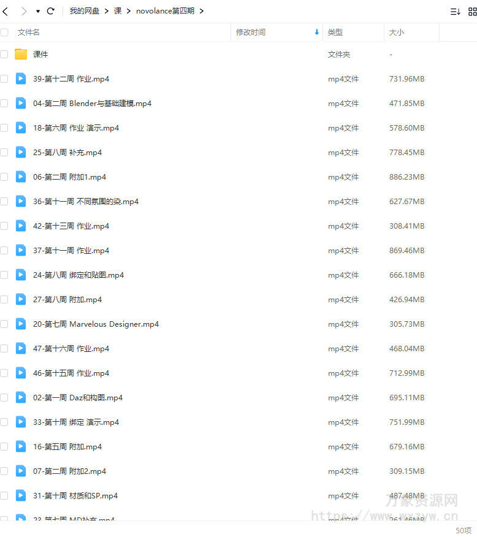
Task: Click the forward navigation arrow
Action: [x=24, y=11]
